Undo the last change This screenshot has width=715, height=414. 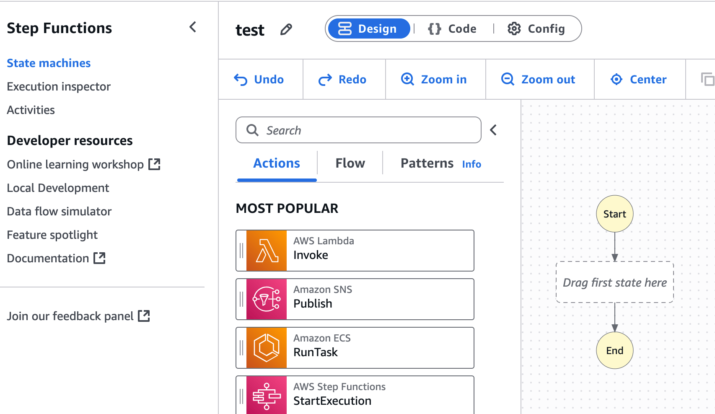(259, 79)
